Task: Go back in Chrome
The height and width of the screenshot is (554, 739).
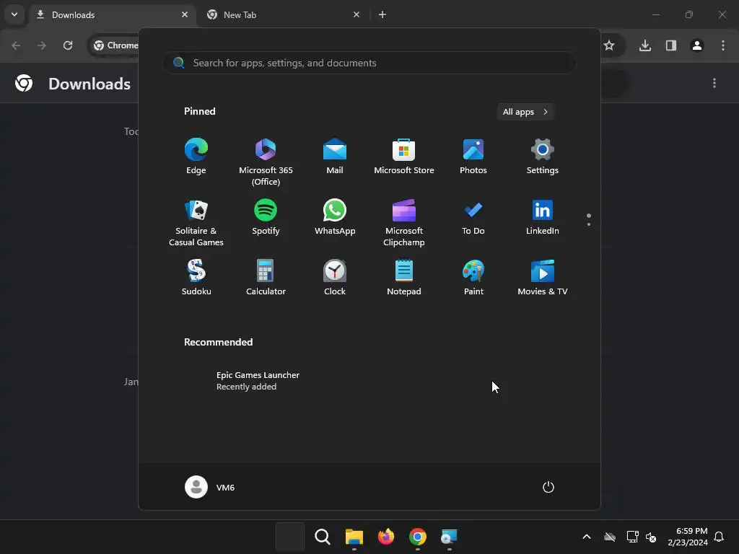Action: coord(16,45)
